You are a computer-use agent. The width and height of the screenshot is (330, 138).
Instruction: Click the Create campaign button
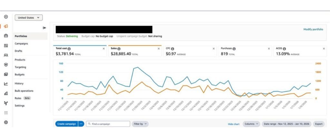coord(66,124)
